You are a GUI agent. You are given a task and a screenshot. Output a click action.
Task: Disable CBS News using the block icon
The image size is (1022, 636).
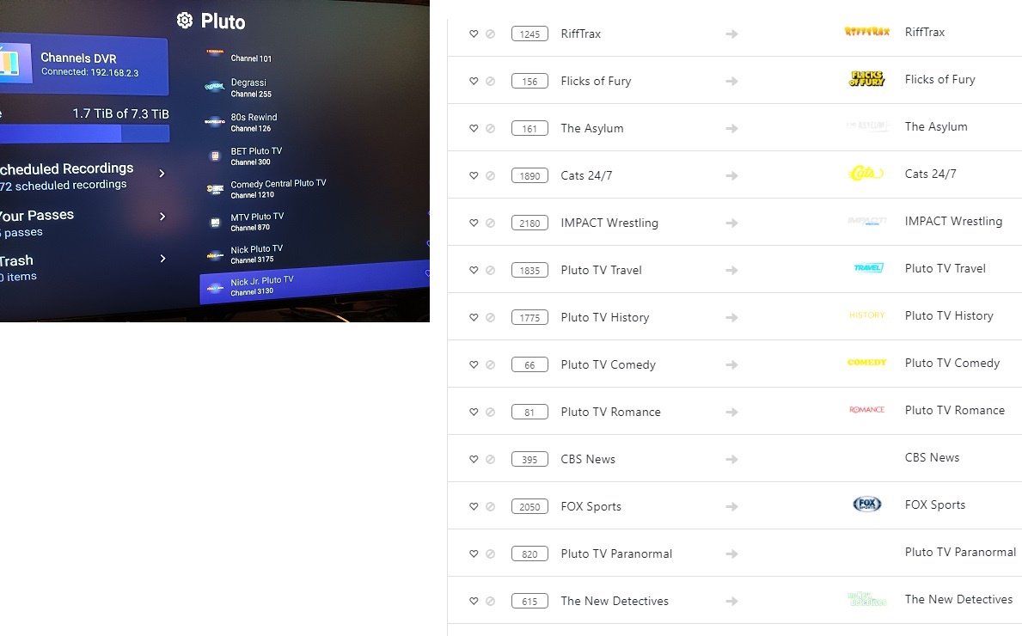tap(490, 460)
